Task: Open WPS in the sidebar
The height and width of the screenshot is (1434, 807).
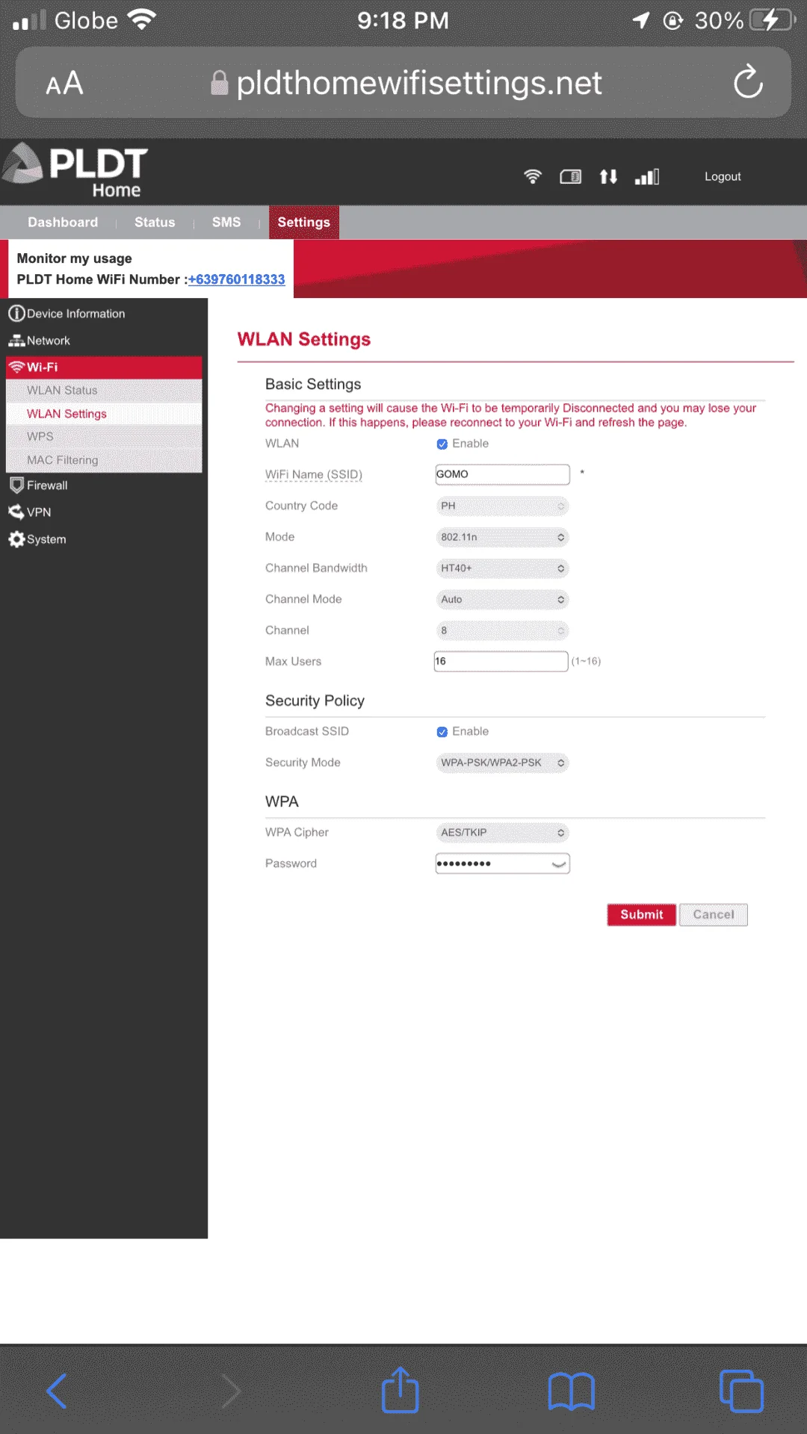Action: 104,437
